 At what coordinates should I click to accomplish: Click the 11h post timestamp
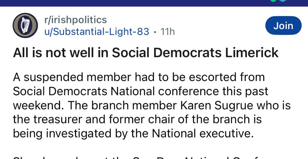coord(168,31)
